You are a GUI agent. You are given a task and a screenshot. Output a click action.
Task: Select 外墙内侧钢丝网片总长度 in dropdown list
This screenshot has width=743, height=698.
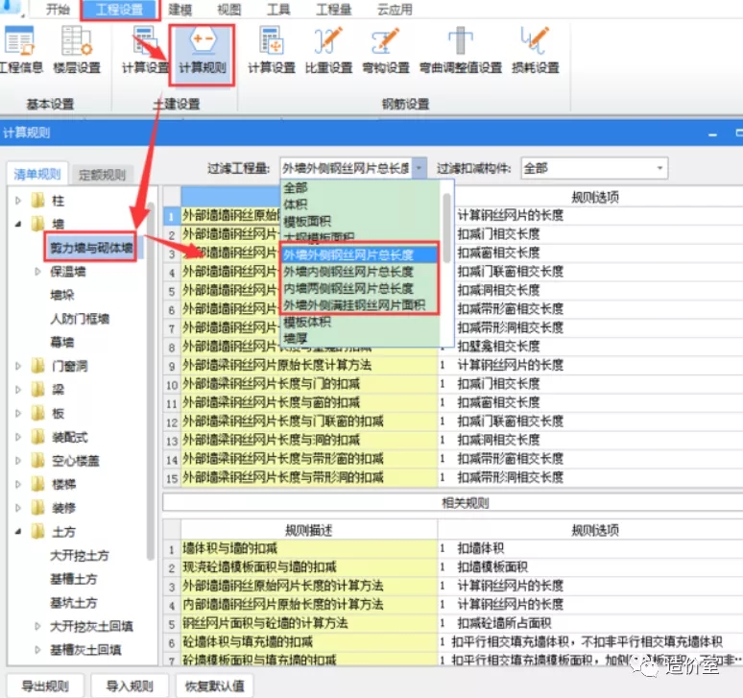pyautogui.click(x=348, y=272)
